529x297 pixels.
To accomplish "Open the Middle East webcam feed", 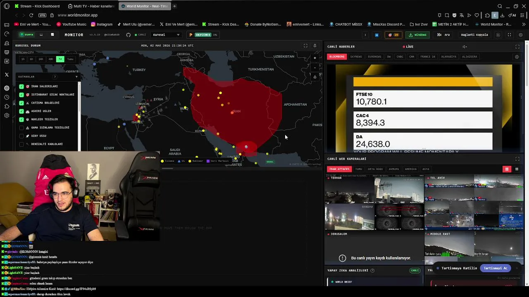I will point(474,247).
